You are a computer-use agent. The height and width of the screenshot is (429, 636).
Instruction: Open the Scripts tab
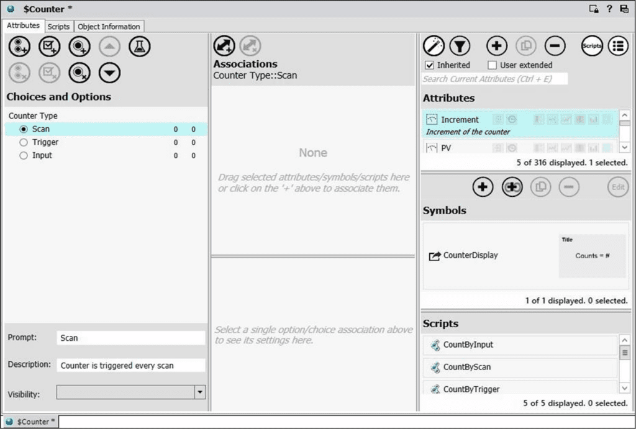pyautogui.click(x=59, y=26)
